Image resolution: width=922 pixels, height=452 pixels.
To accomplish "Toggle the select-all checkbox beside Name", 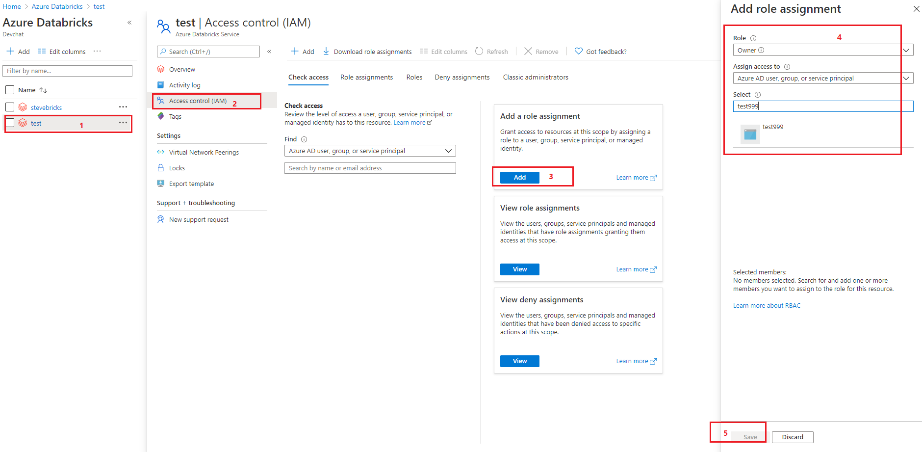I will [10, 90].
